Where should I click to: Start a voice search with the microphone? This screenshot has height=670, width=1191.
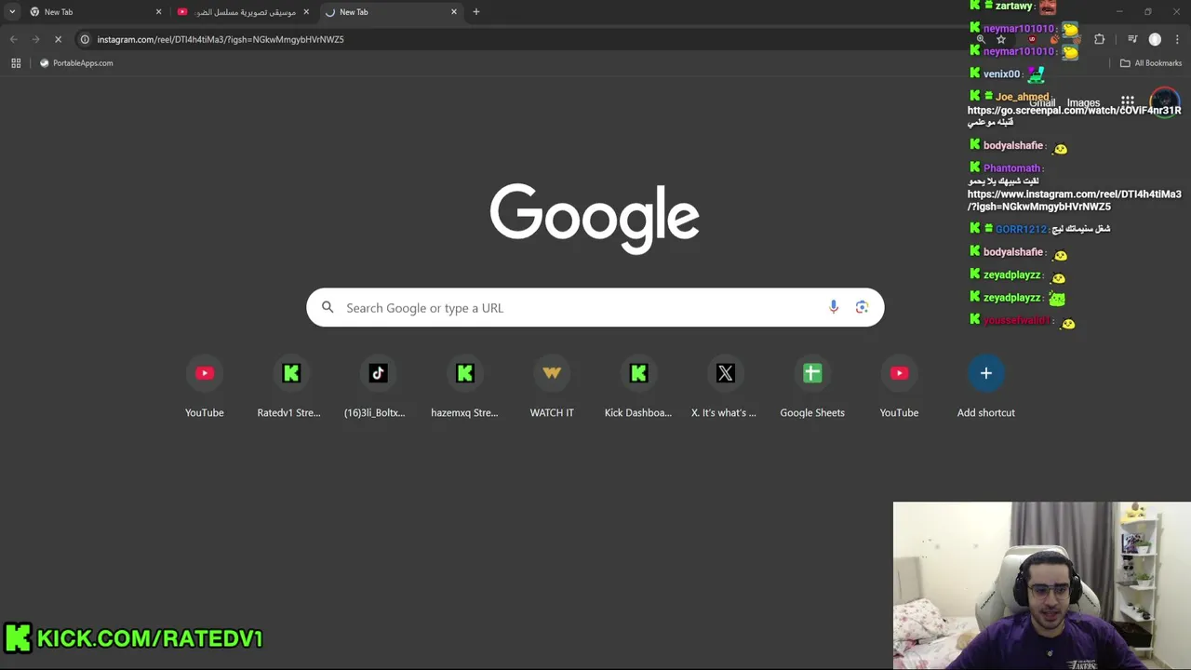[834, 307]
